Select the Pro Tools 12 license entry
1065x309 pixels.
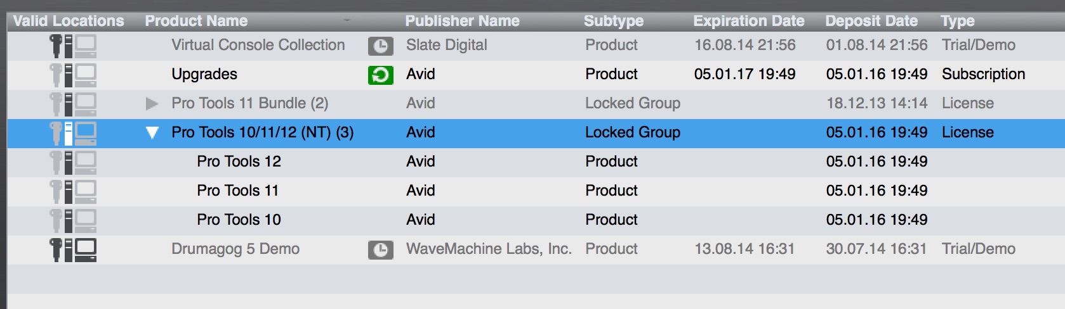point(239,161)
